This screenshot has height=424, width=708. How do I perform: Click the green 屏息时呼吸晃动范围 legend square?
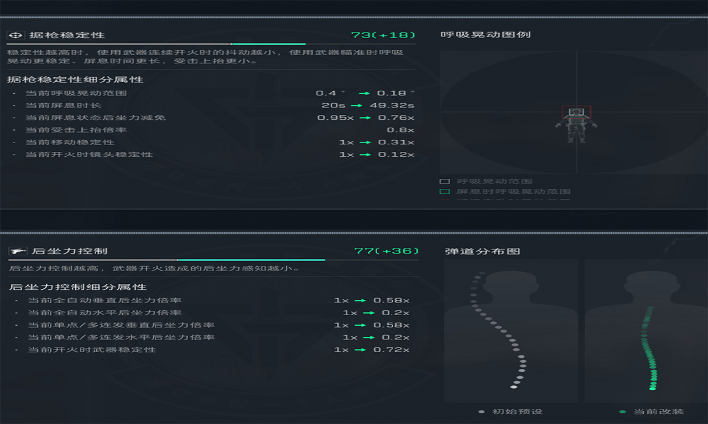pos(444,192)
